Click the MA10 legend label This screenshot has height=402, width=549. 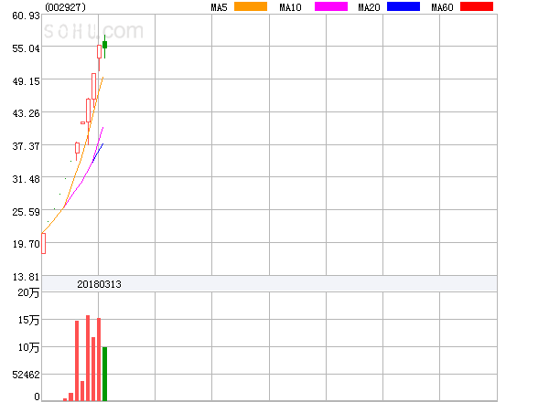290,7
